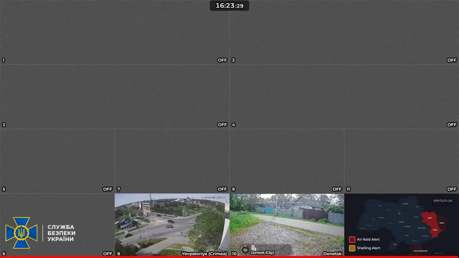Click the Служба Безпеки України text
Screen dimensions: 459x258
pyautogui.click(x=61, y=233)
